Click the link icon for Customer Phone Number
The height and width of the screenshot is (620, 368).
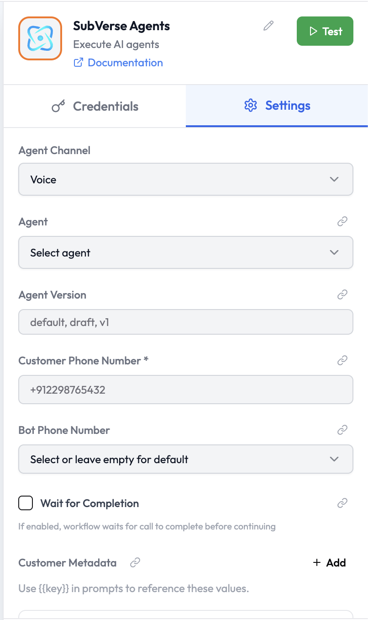click(342, 360)
